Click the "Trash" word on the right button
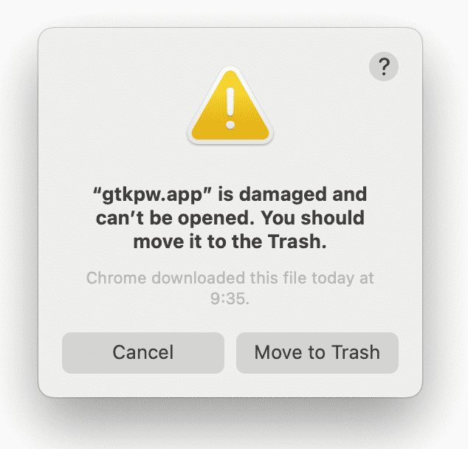 356,352
